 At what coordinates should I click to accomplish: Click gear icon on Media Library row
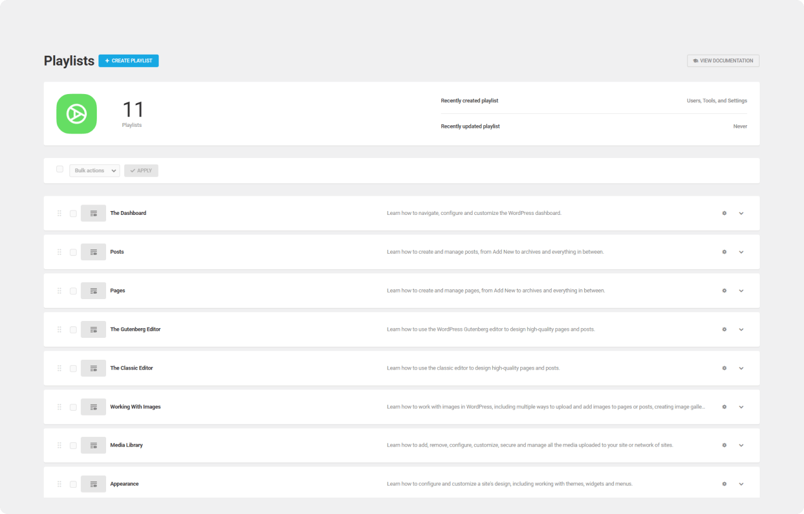[724, 446]
